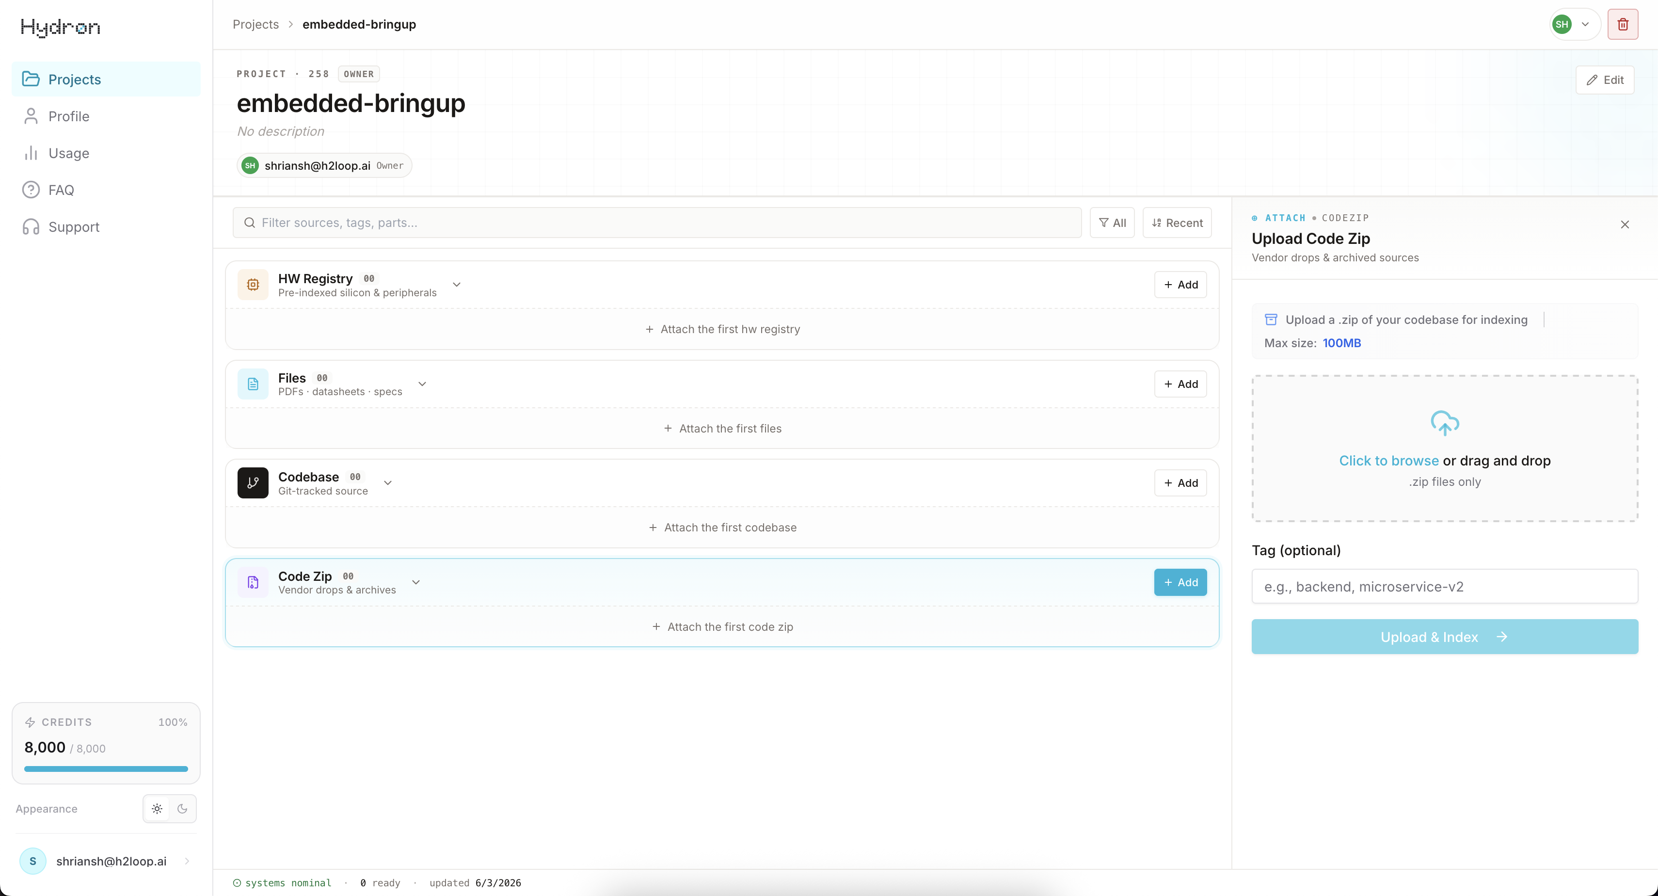The height and width of the screenshot is (896, 1658).
Task: Click the highlighted Code Zip Add button
Action: point(1180,582)
